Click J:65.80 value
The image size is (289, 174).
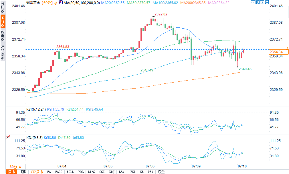78,138
